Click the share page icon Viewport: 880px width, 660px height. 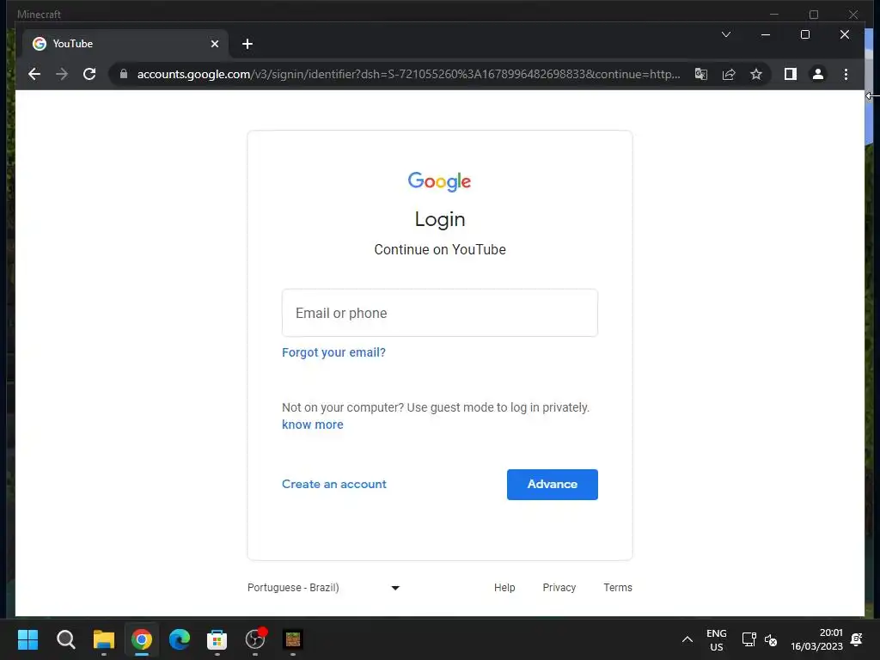729,74
